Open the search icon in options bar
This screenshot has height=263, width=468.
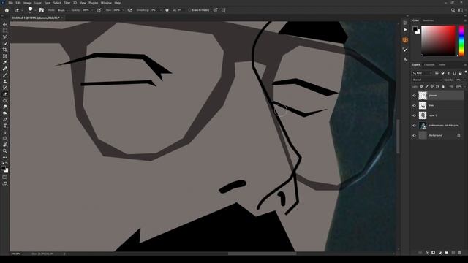pyautogui.click(x=453, y=10)
